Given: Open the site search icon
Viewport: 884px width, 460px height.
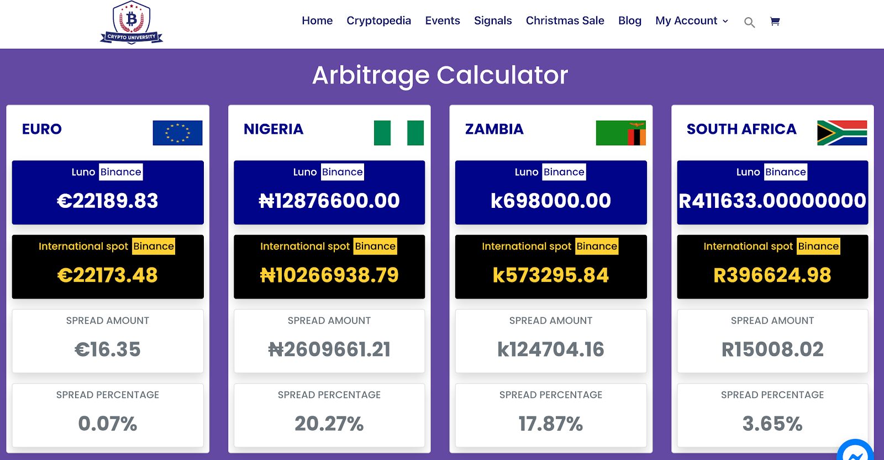Looking at the screenshot, I should 749,22.
